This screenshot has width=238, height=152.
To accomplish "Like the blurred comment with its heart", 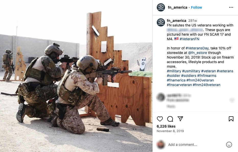I will click(232, 100).
